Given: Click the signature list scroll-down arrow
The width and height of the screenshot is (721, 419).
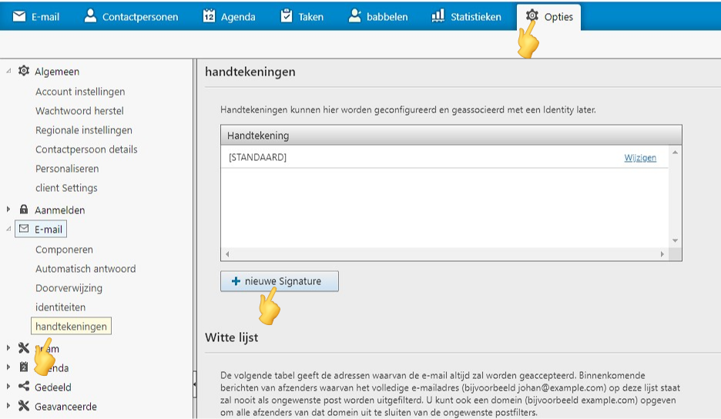Looking at the screenshot, I should click(675, 240).
